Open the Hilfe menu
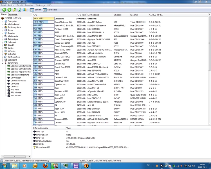 tap(50, 5)
